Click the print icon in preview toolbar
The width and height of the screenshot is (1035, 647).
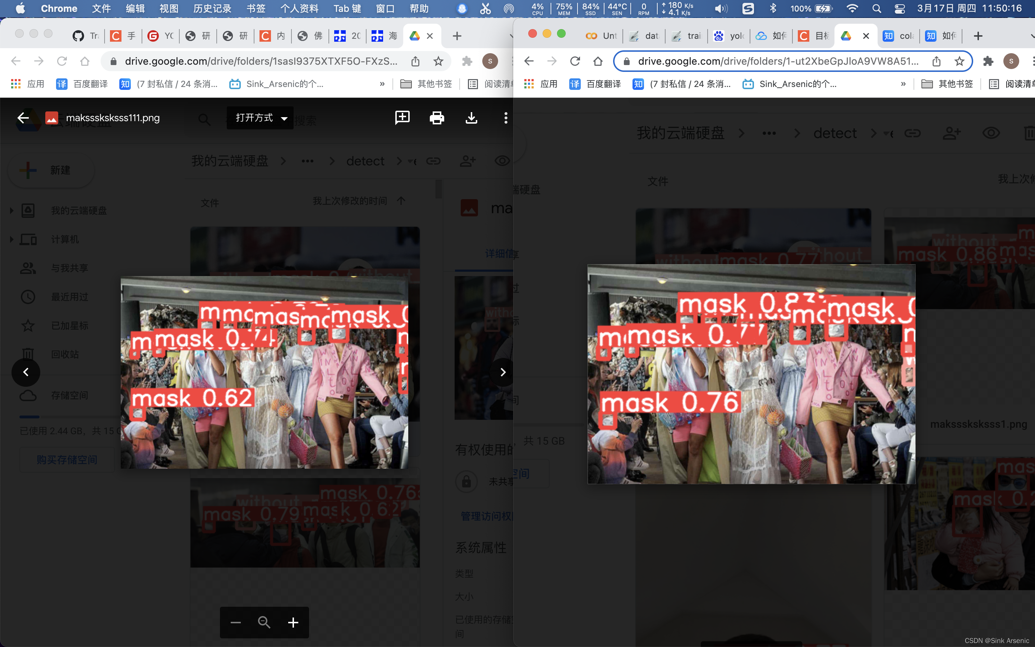tap(437, 118)
